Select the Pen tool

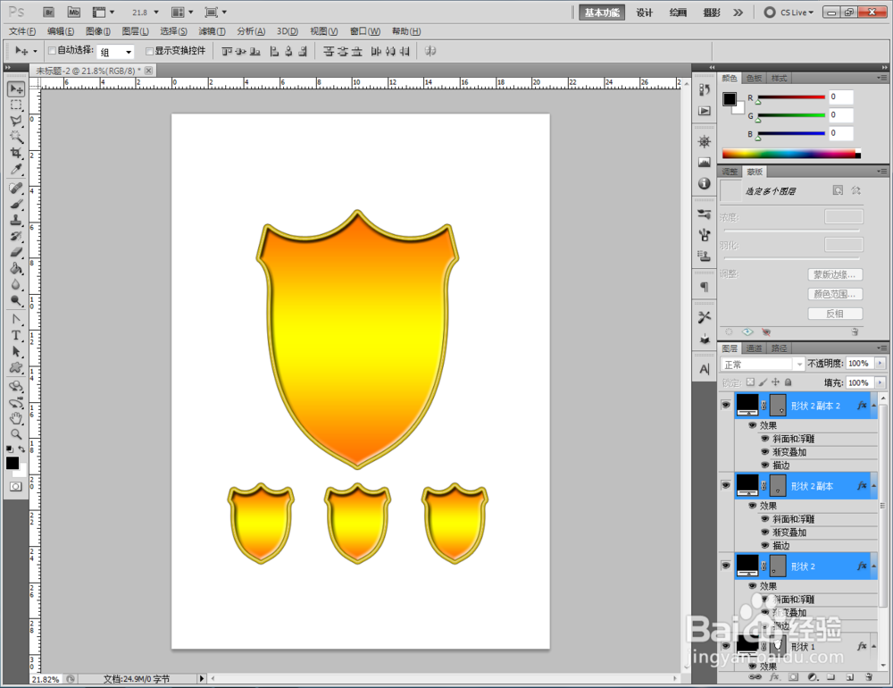click(x=16, y=319)
